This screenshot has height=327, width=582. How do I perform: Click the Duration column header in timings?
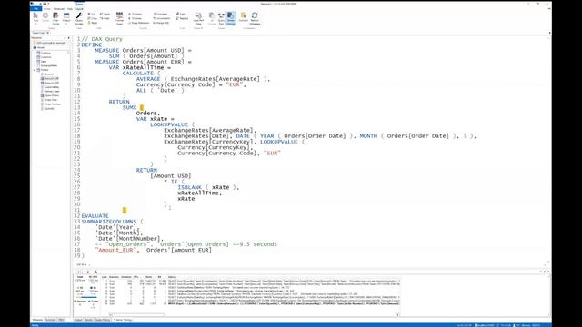pos(126,277)
